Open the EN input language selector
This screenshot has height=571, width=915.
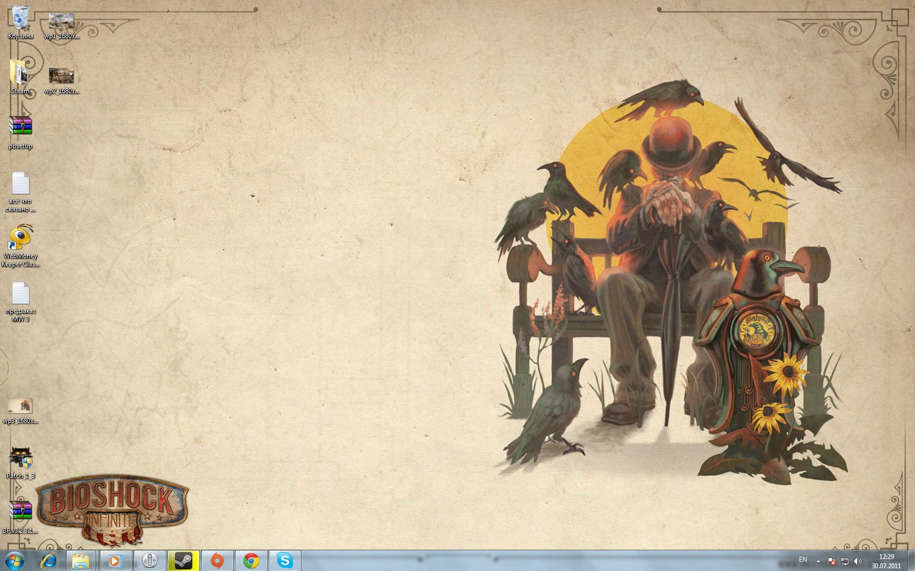click(x=803, y=560)
